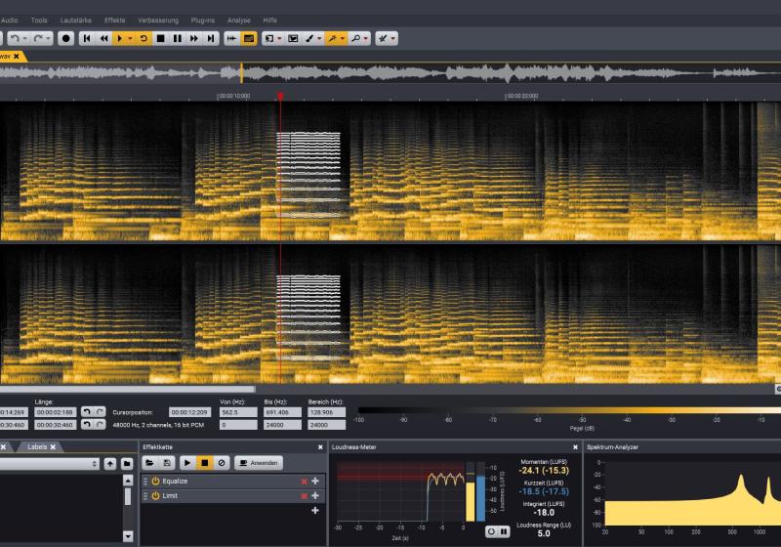Play the effect chain preview

(x=187, y=462)
